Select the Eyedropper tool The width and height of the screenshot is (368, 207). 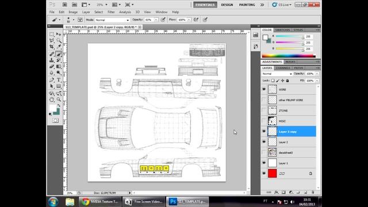(59, 47)
